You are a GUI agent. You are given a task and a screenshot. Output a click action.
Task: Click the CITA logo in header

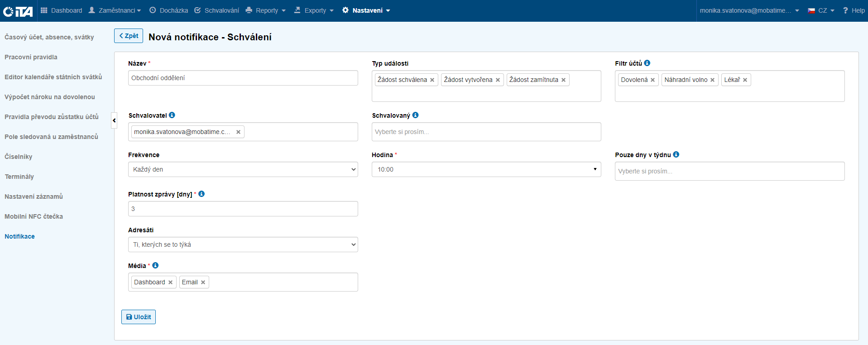tap(18, 11)
